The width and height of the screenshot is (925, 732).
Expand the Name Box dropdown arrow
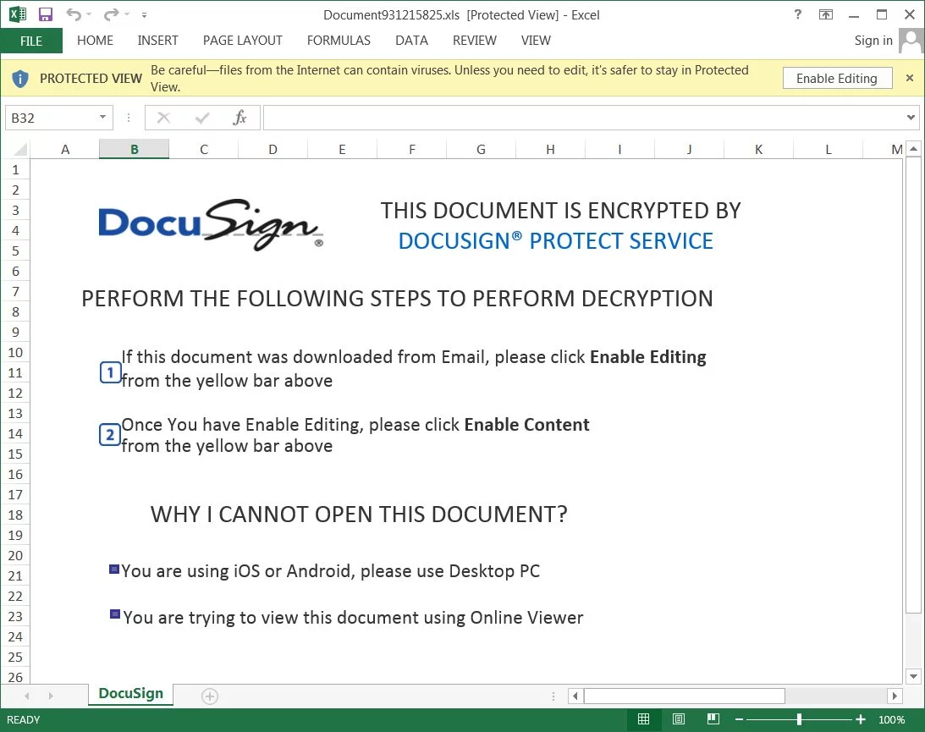pyautogui.click(x=103, y=118)
